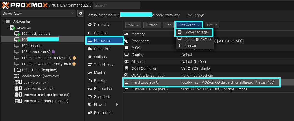
Task: Click the Detach button
Action: 152,25
